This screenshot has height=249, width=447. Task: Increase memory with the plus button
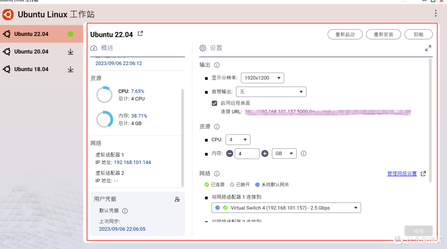pyautogui.click(x=265, y=153)
